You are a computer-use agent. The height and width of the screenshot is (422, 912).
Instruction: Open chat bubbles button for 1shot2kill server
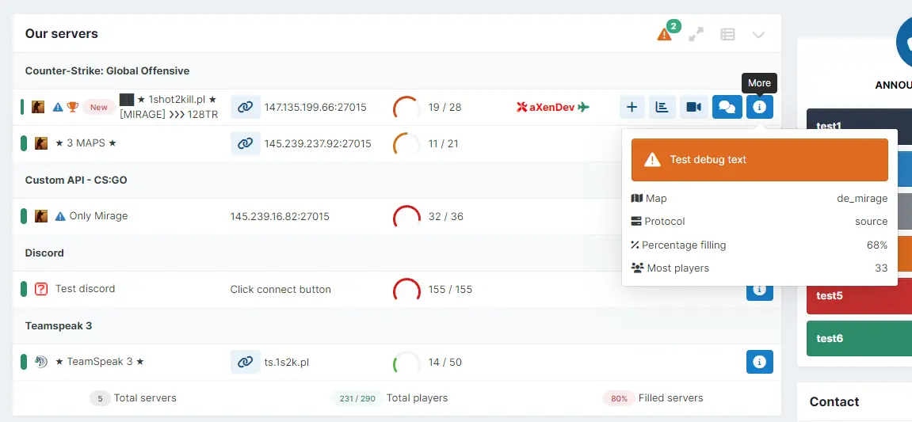click(727, 107)
